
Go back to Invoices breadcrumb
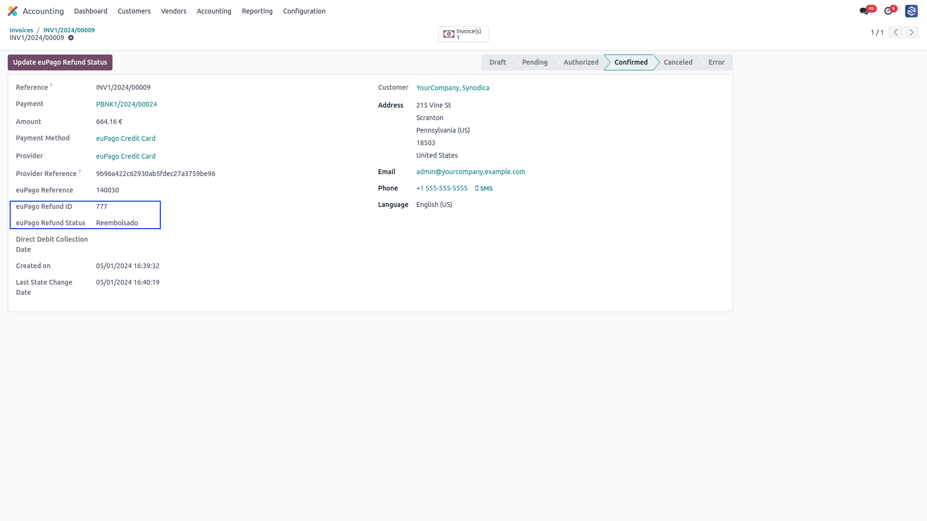coord(21,30)
